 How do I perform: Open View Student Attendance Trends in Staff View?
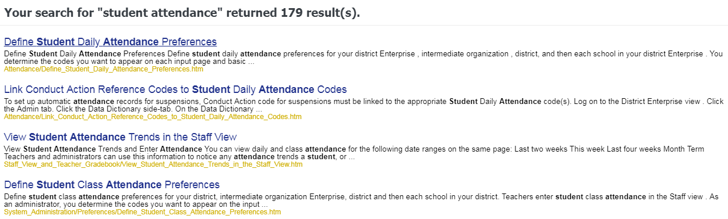pos(121,137)
